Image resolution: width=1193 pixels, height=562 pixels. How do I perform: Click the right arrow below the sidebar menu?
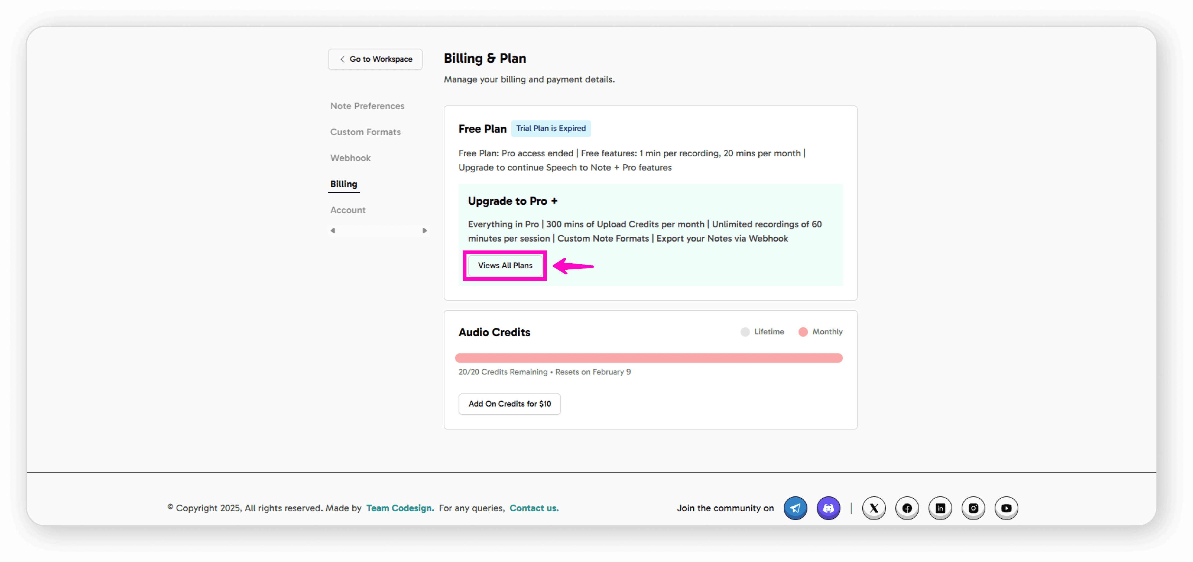425,230
